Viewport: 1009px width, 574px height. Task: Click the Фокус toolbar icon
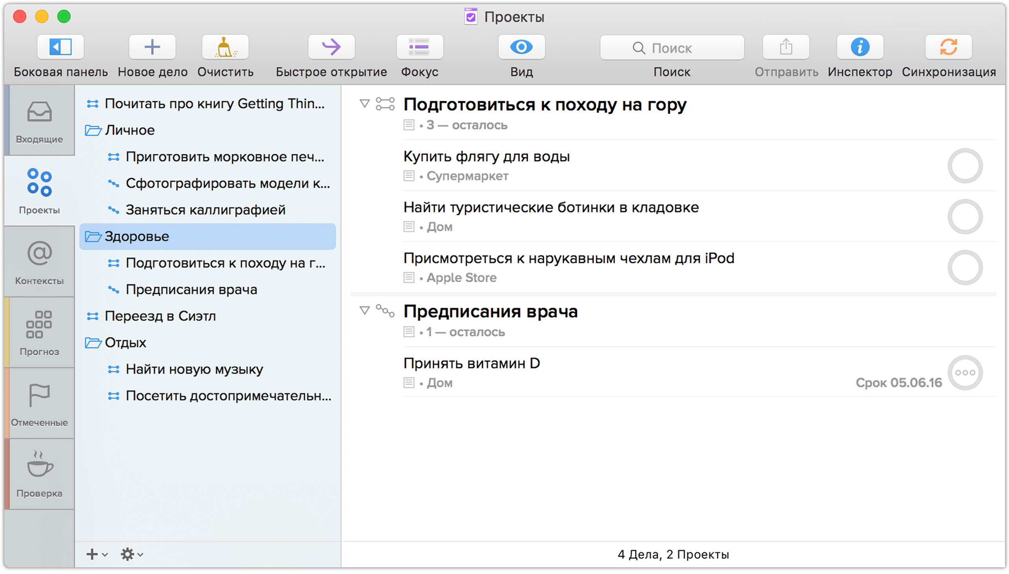coord(419,47)
